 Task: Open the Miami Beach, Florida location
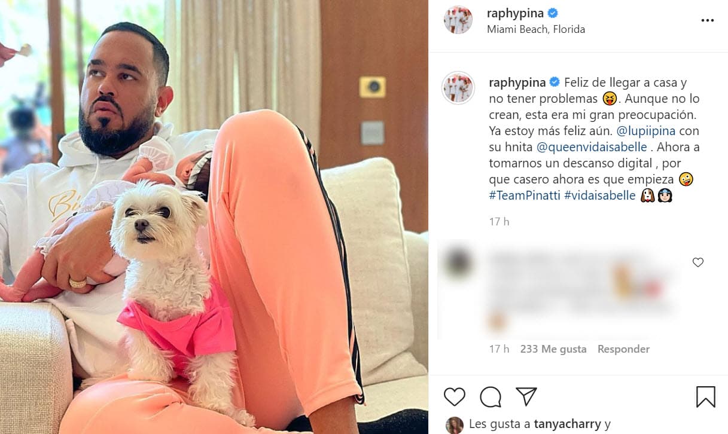click(536, 29)
